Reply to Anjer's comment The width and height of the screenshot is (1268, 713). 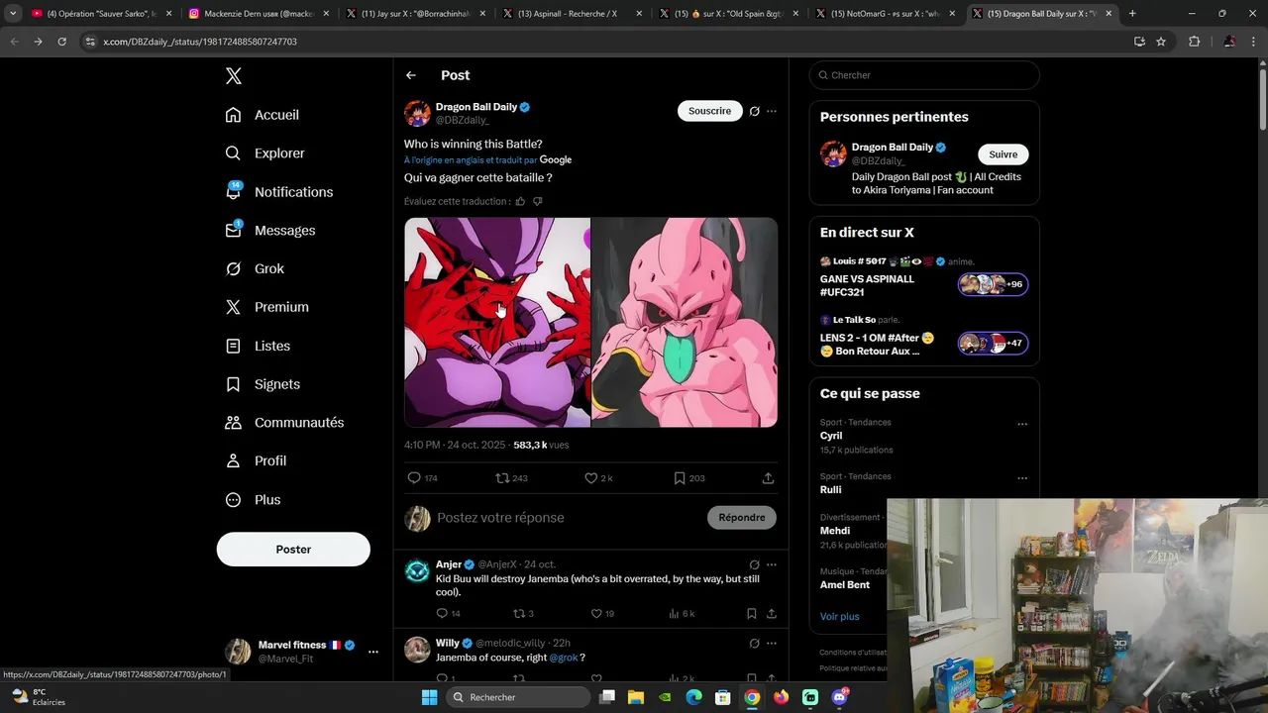point(448,614)
